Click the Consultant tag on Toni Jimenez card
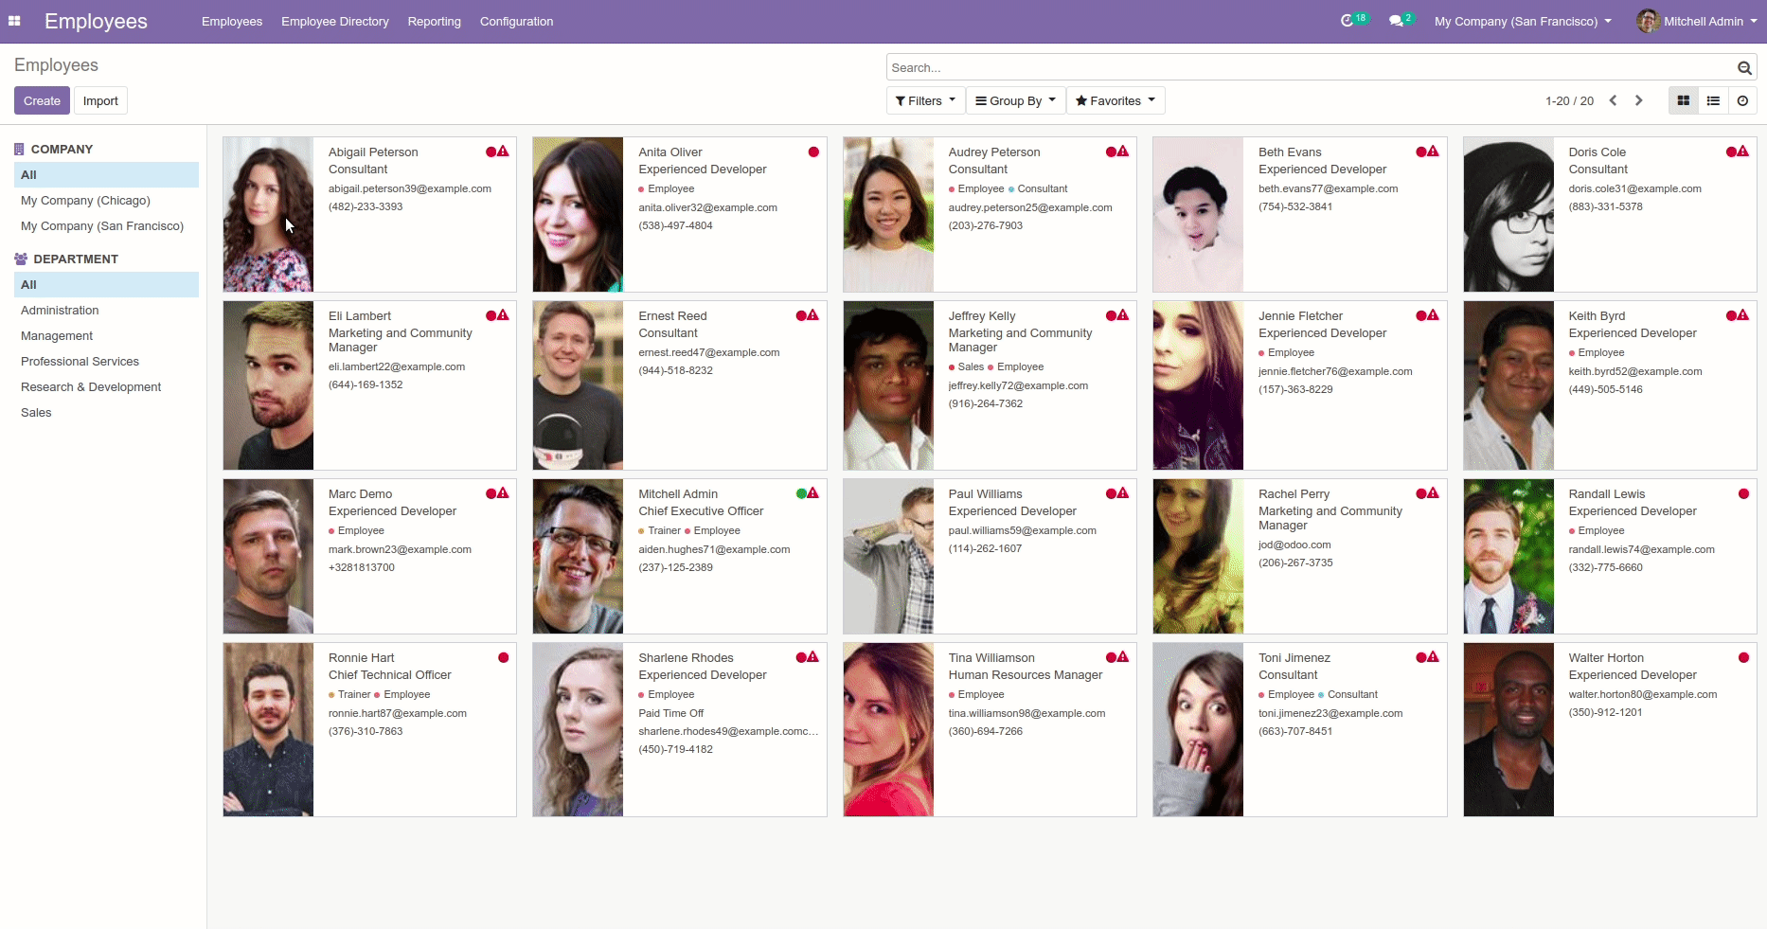Screen dimensions: 1767x929 click(1348, 694)
